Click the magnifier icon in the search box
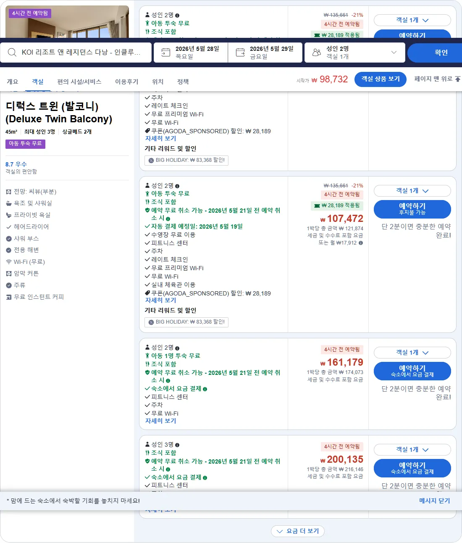 tap(12, 52)
